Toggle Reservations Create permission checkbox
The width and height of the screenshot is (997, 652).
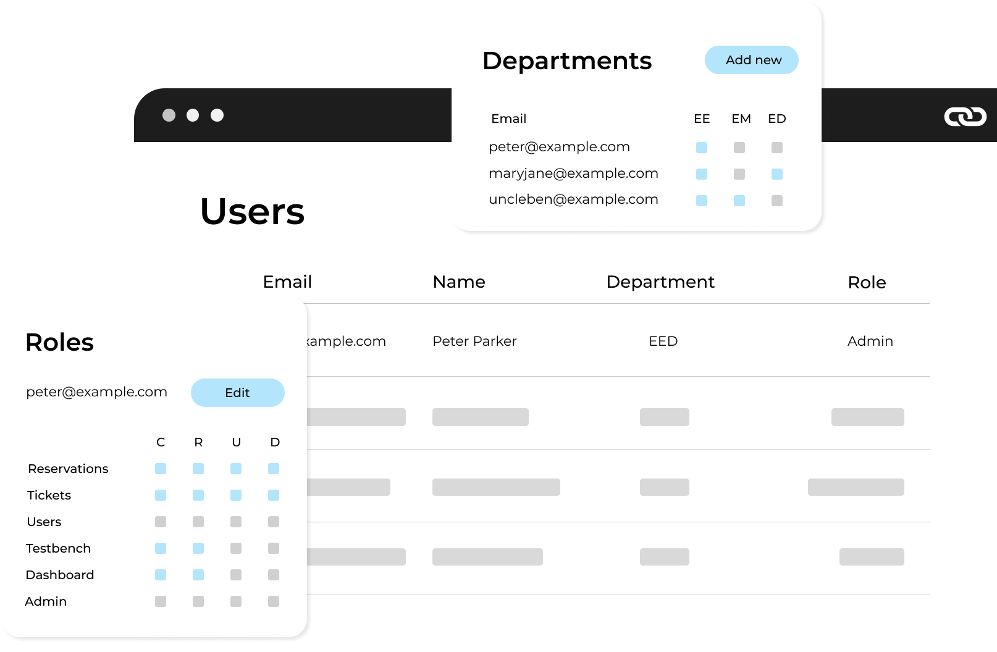tap(161, 469)
